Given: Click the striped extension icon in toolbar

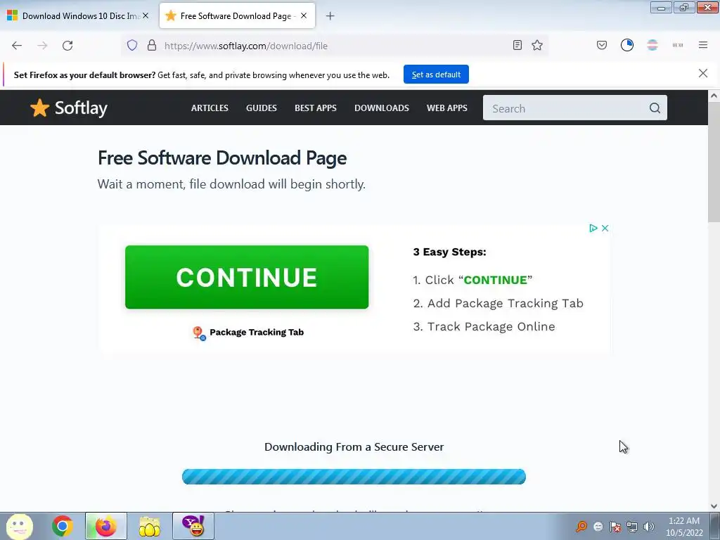Looking at the screenshot, I should click(x=652, y=45).
